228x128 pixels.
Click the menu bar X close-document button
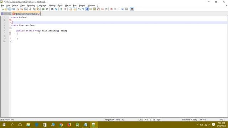[x=226, y=6]
